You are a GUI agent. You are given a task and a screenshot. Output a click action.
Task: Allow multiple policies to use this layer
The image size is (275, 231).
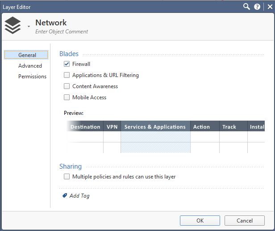[x=67, y=176]
